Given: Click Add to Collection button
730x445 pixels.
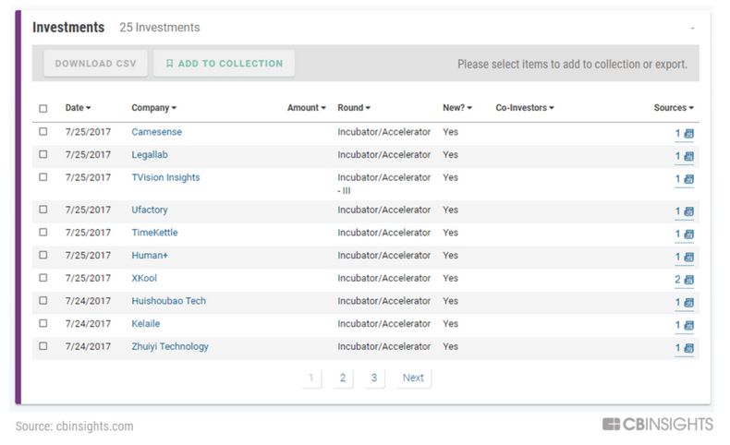Looking at the screenshot, I should pos(224,64).
